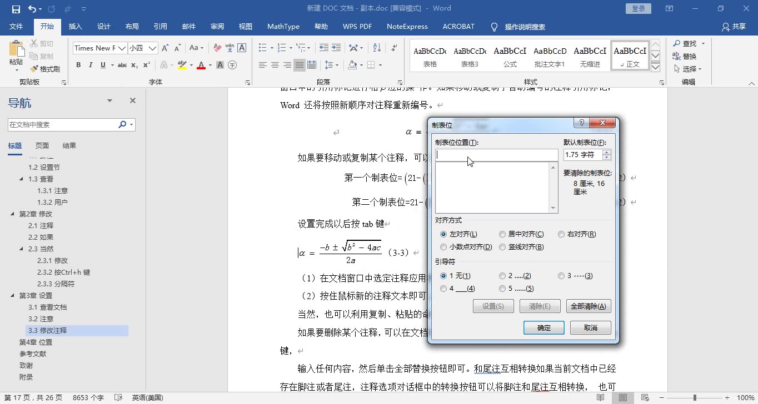Viewport: 758px width, 404px height.
Task: Toggle Bold formatting
Action: pyautogui.click(x=78, y=65)
